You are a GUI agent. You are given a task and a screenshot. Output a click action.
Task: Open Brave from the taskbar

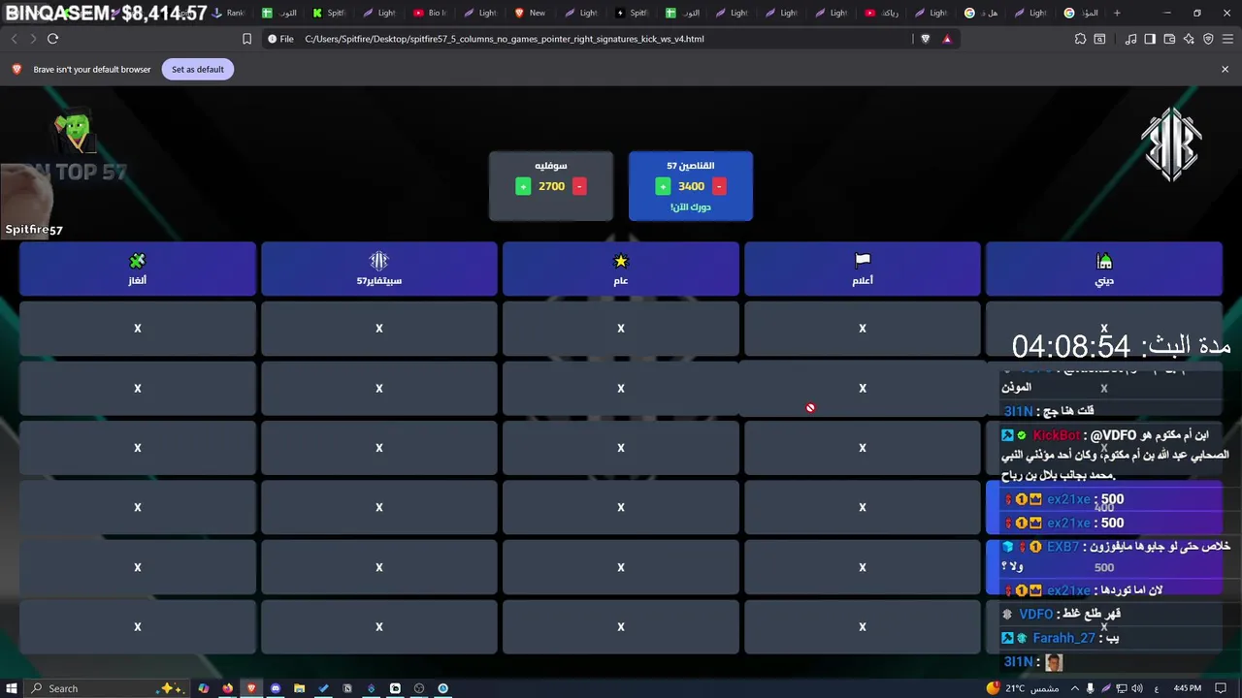click(x=251, y=688)
